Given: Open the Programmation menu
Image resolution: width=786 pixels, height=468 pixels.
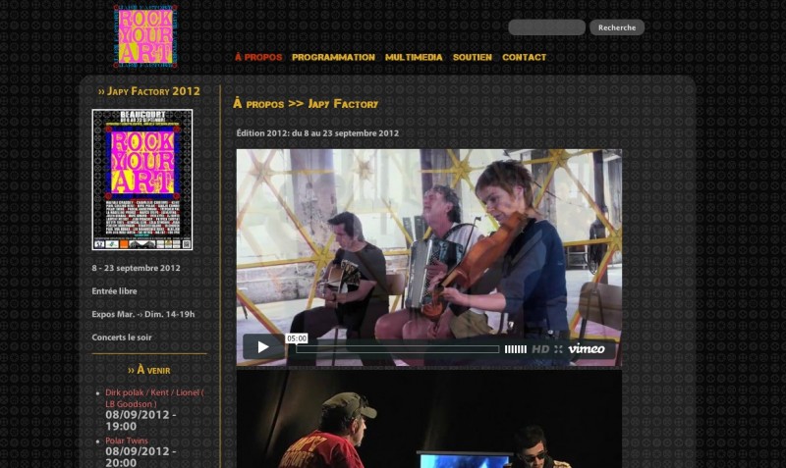Looking at the screenshot, I should (x=333, y=57).
